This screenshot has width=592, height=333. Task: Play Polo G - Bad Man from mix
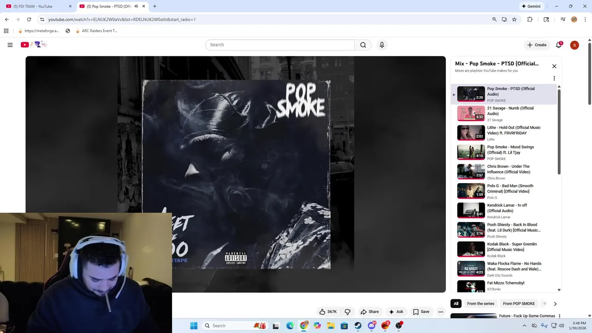(x=504, y=191)
